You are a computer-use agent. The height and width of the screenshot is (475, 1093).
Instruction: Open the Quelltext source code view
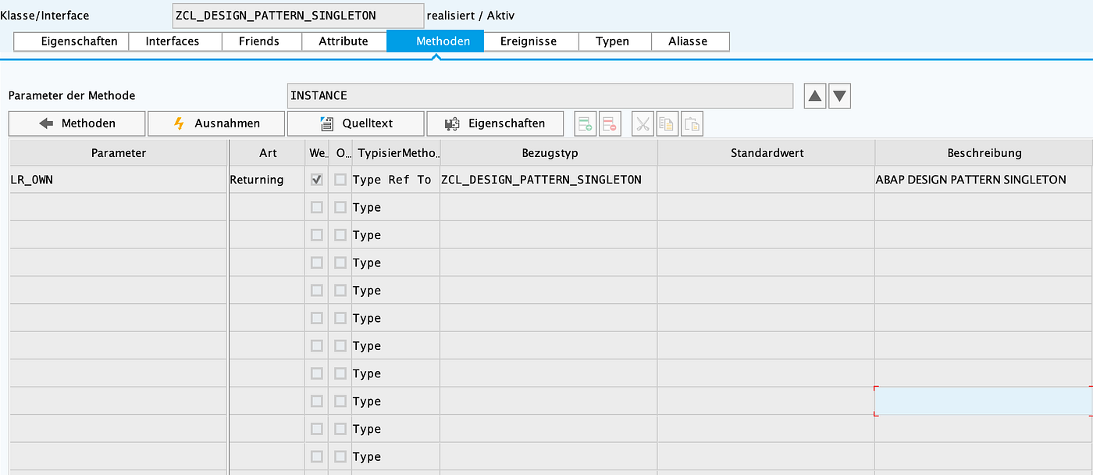356,123
